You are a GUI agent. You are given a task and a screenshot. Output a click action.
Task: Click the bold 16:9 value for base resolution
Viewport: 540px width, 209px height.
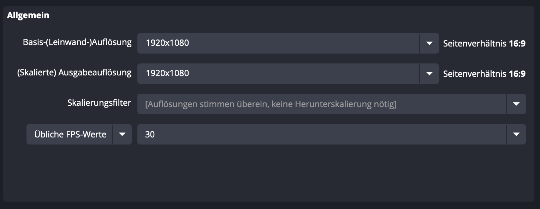pos(517,44)
